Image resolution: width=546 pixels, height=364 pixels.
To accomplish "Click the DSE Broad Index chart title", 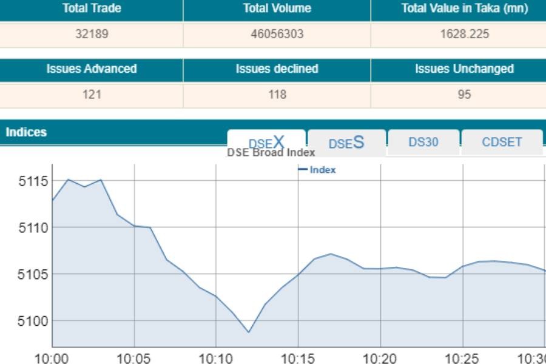I will [x=271, y=153].
